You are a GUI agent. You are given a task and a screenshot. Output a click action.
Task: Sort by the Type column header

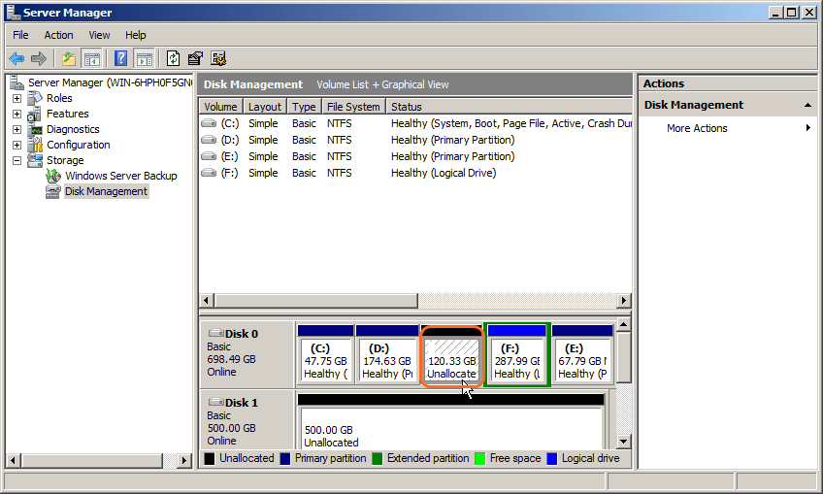coord(305,107)
